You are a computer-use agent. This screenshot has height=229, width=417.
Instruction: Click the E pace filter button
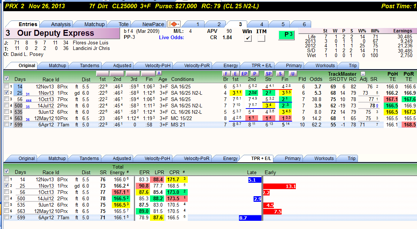[x=235, y=73]
